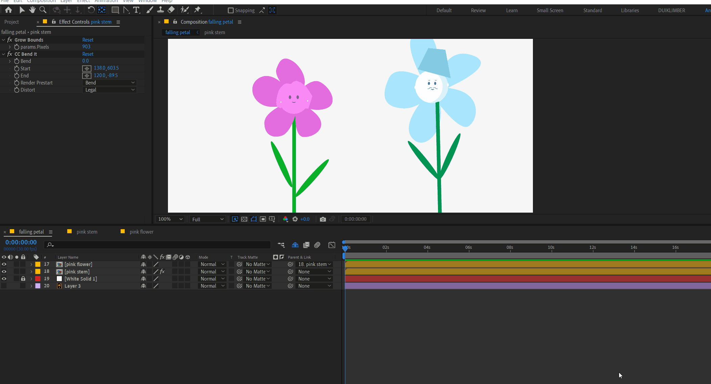Switch to the pink flower timeline tab

tap(141, 232)
